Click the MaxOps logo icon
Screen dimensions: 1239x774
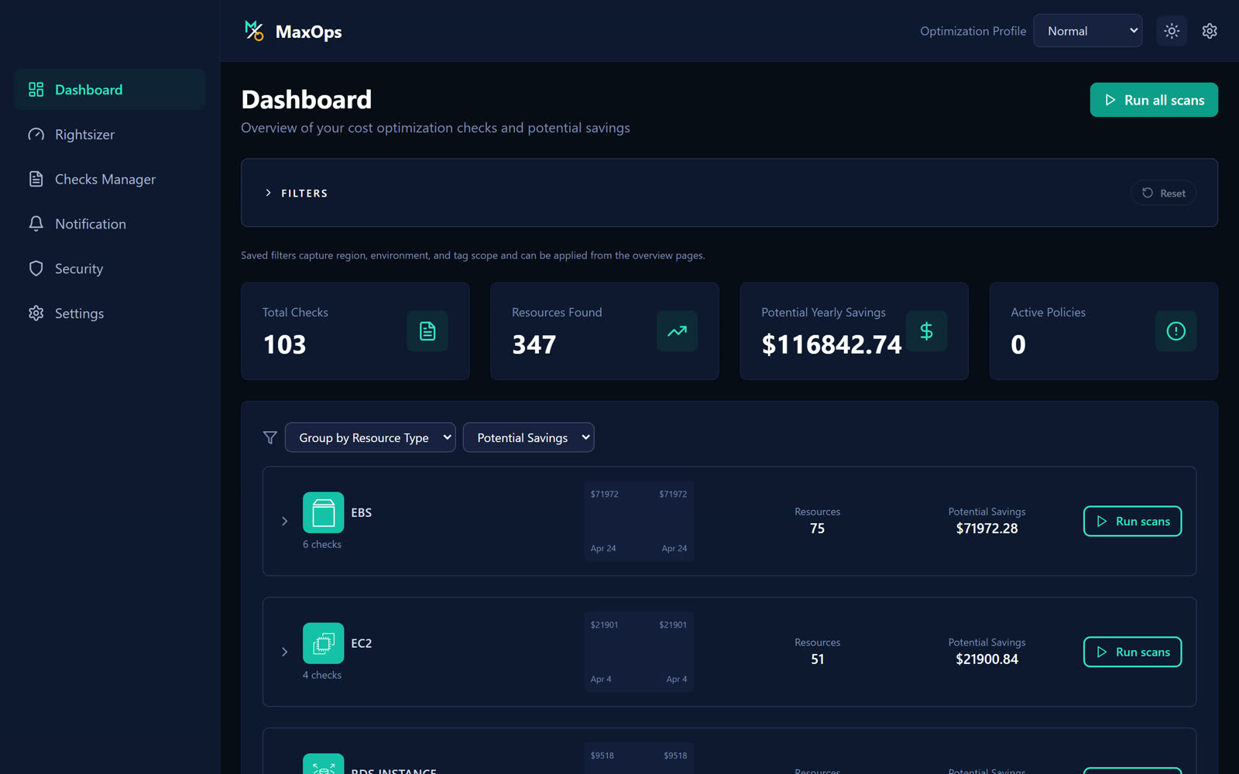point(254,31)
